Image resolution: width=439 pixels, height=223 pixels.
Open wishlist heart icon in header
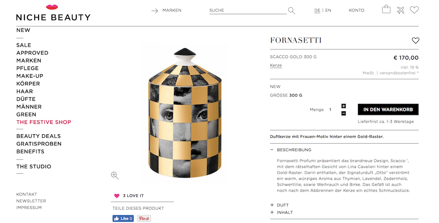[414, 10]
